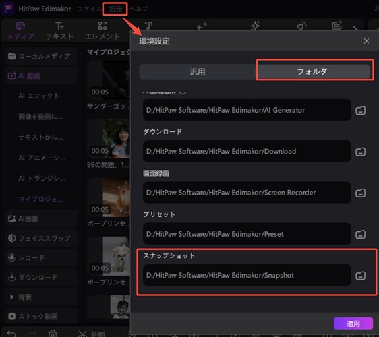This screenshot has width=379, height=337.
Task: Click the マイプロジェク heading
Action: (x=109, y=52)
